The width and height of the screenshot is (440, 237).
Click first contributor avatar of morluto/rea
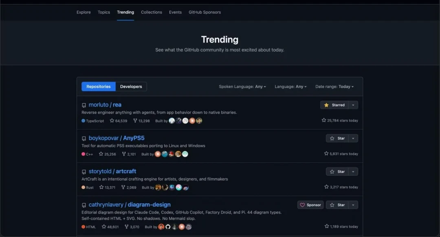[x=172, y=121]
